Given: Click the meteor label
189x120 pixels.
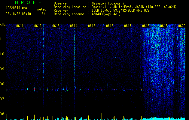Looking at the screenshot, I should (43, 9).
